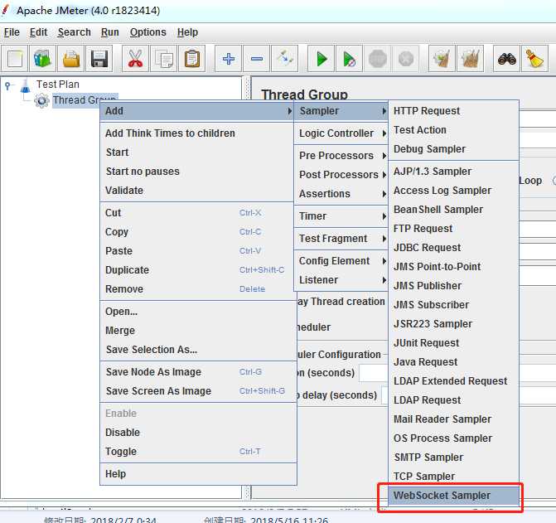Choose Add Think Times to children
This screenshot has width=556, height=523.
(197, 133)
